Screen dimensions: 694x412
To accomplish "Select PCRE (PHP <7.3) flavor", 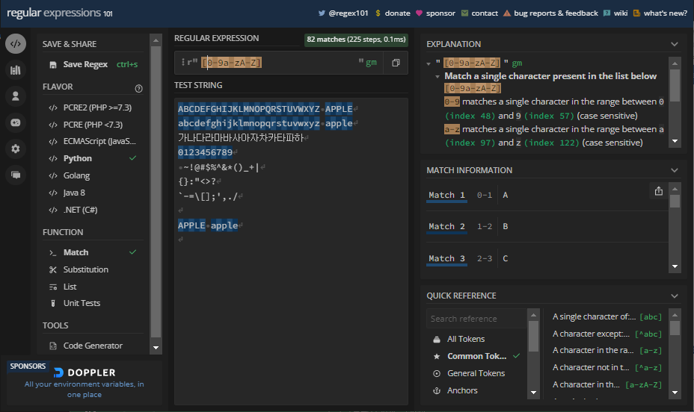I will (93, 125).
